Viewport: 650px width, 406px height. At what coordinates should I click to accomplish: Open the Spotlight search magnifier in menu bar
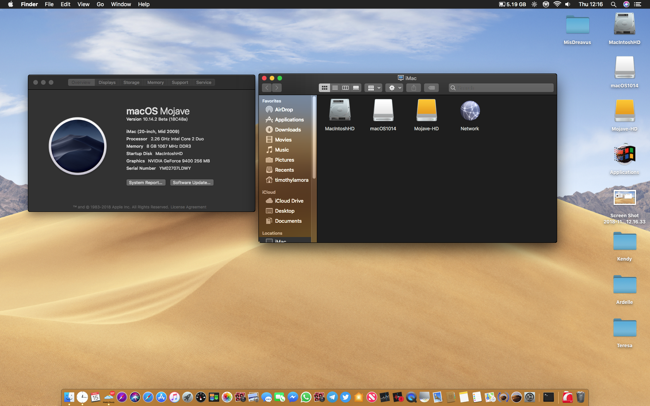[613, 4]
